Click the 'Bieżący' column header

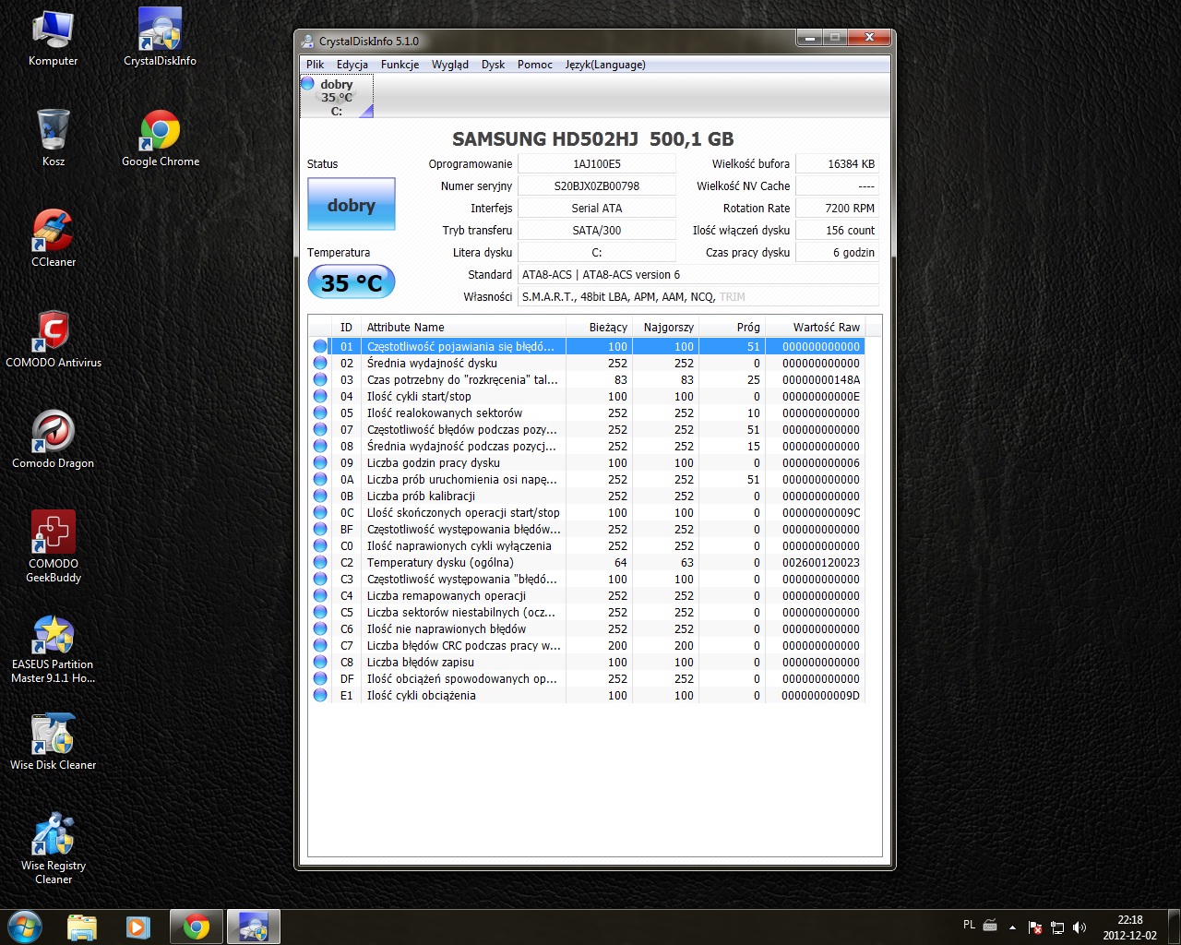point(599,327)
